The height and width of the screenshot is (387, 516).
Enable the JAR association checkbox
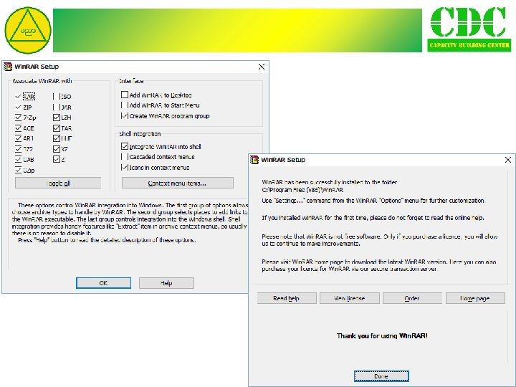tap(57, 107)
